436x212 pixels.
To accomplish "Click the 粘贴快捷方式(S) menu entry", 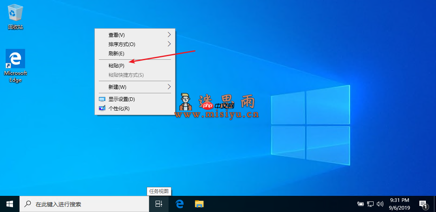I will [135, 75].
